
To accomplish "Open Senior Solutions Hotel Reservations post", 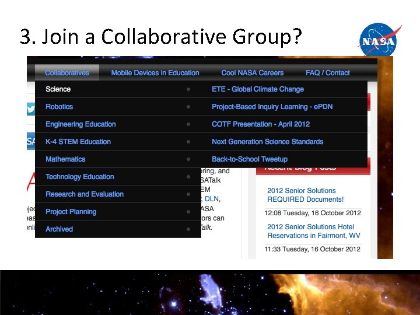I will 314,231.
